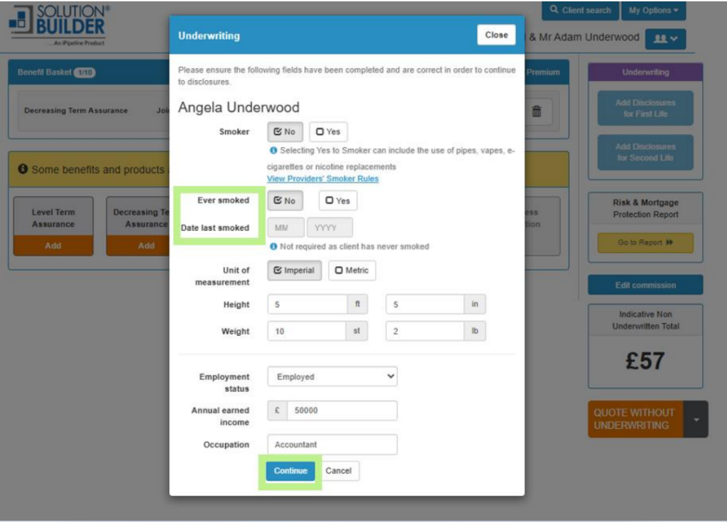The width and height of the screenshot is (727, 522).
Task: Click the Annual earned income field
Action: point(341,410)
